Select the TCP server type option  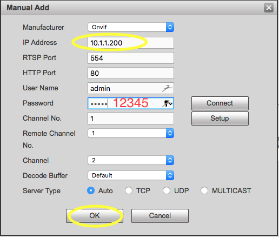[x=129, y=190]
